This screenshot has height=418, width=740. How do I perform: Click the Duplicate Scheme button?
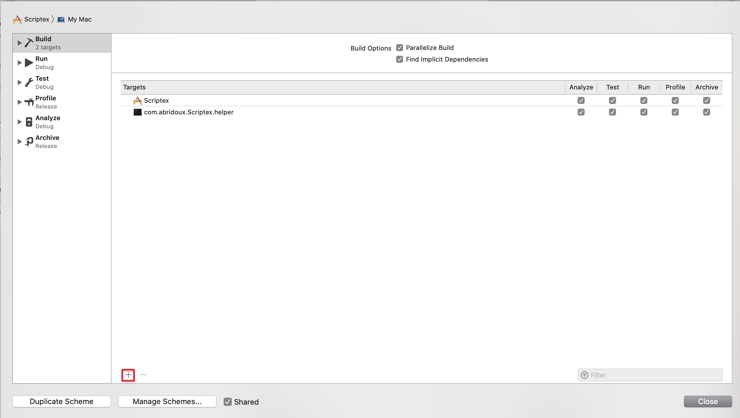pyautogui.click(x=61, y=401)
